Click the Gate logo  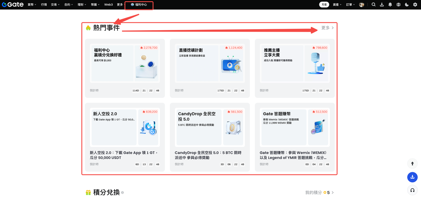pos(12,5)
